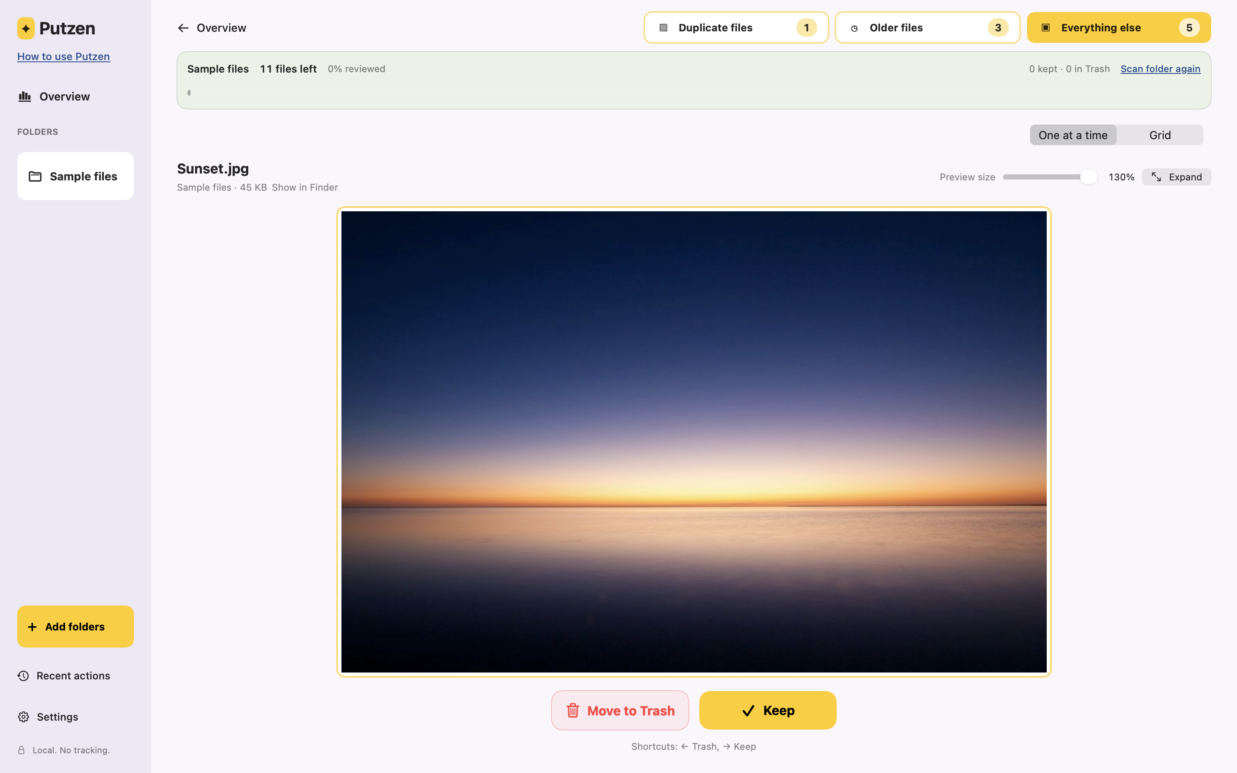Click the 130% preview size value
Screen dimensions: 1237x773
(1121, 177)
